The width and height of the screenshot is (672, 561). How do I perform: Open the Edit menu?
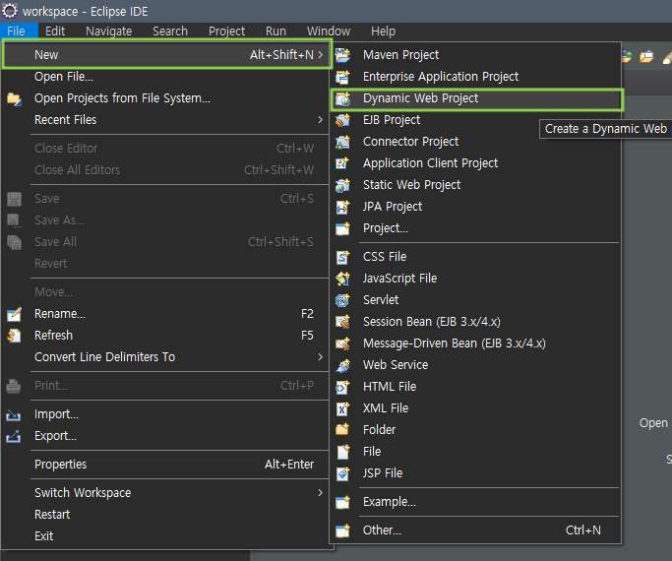pyautogui.click(x=55, y=31)
